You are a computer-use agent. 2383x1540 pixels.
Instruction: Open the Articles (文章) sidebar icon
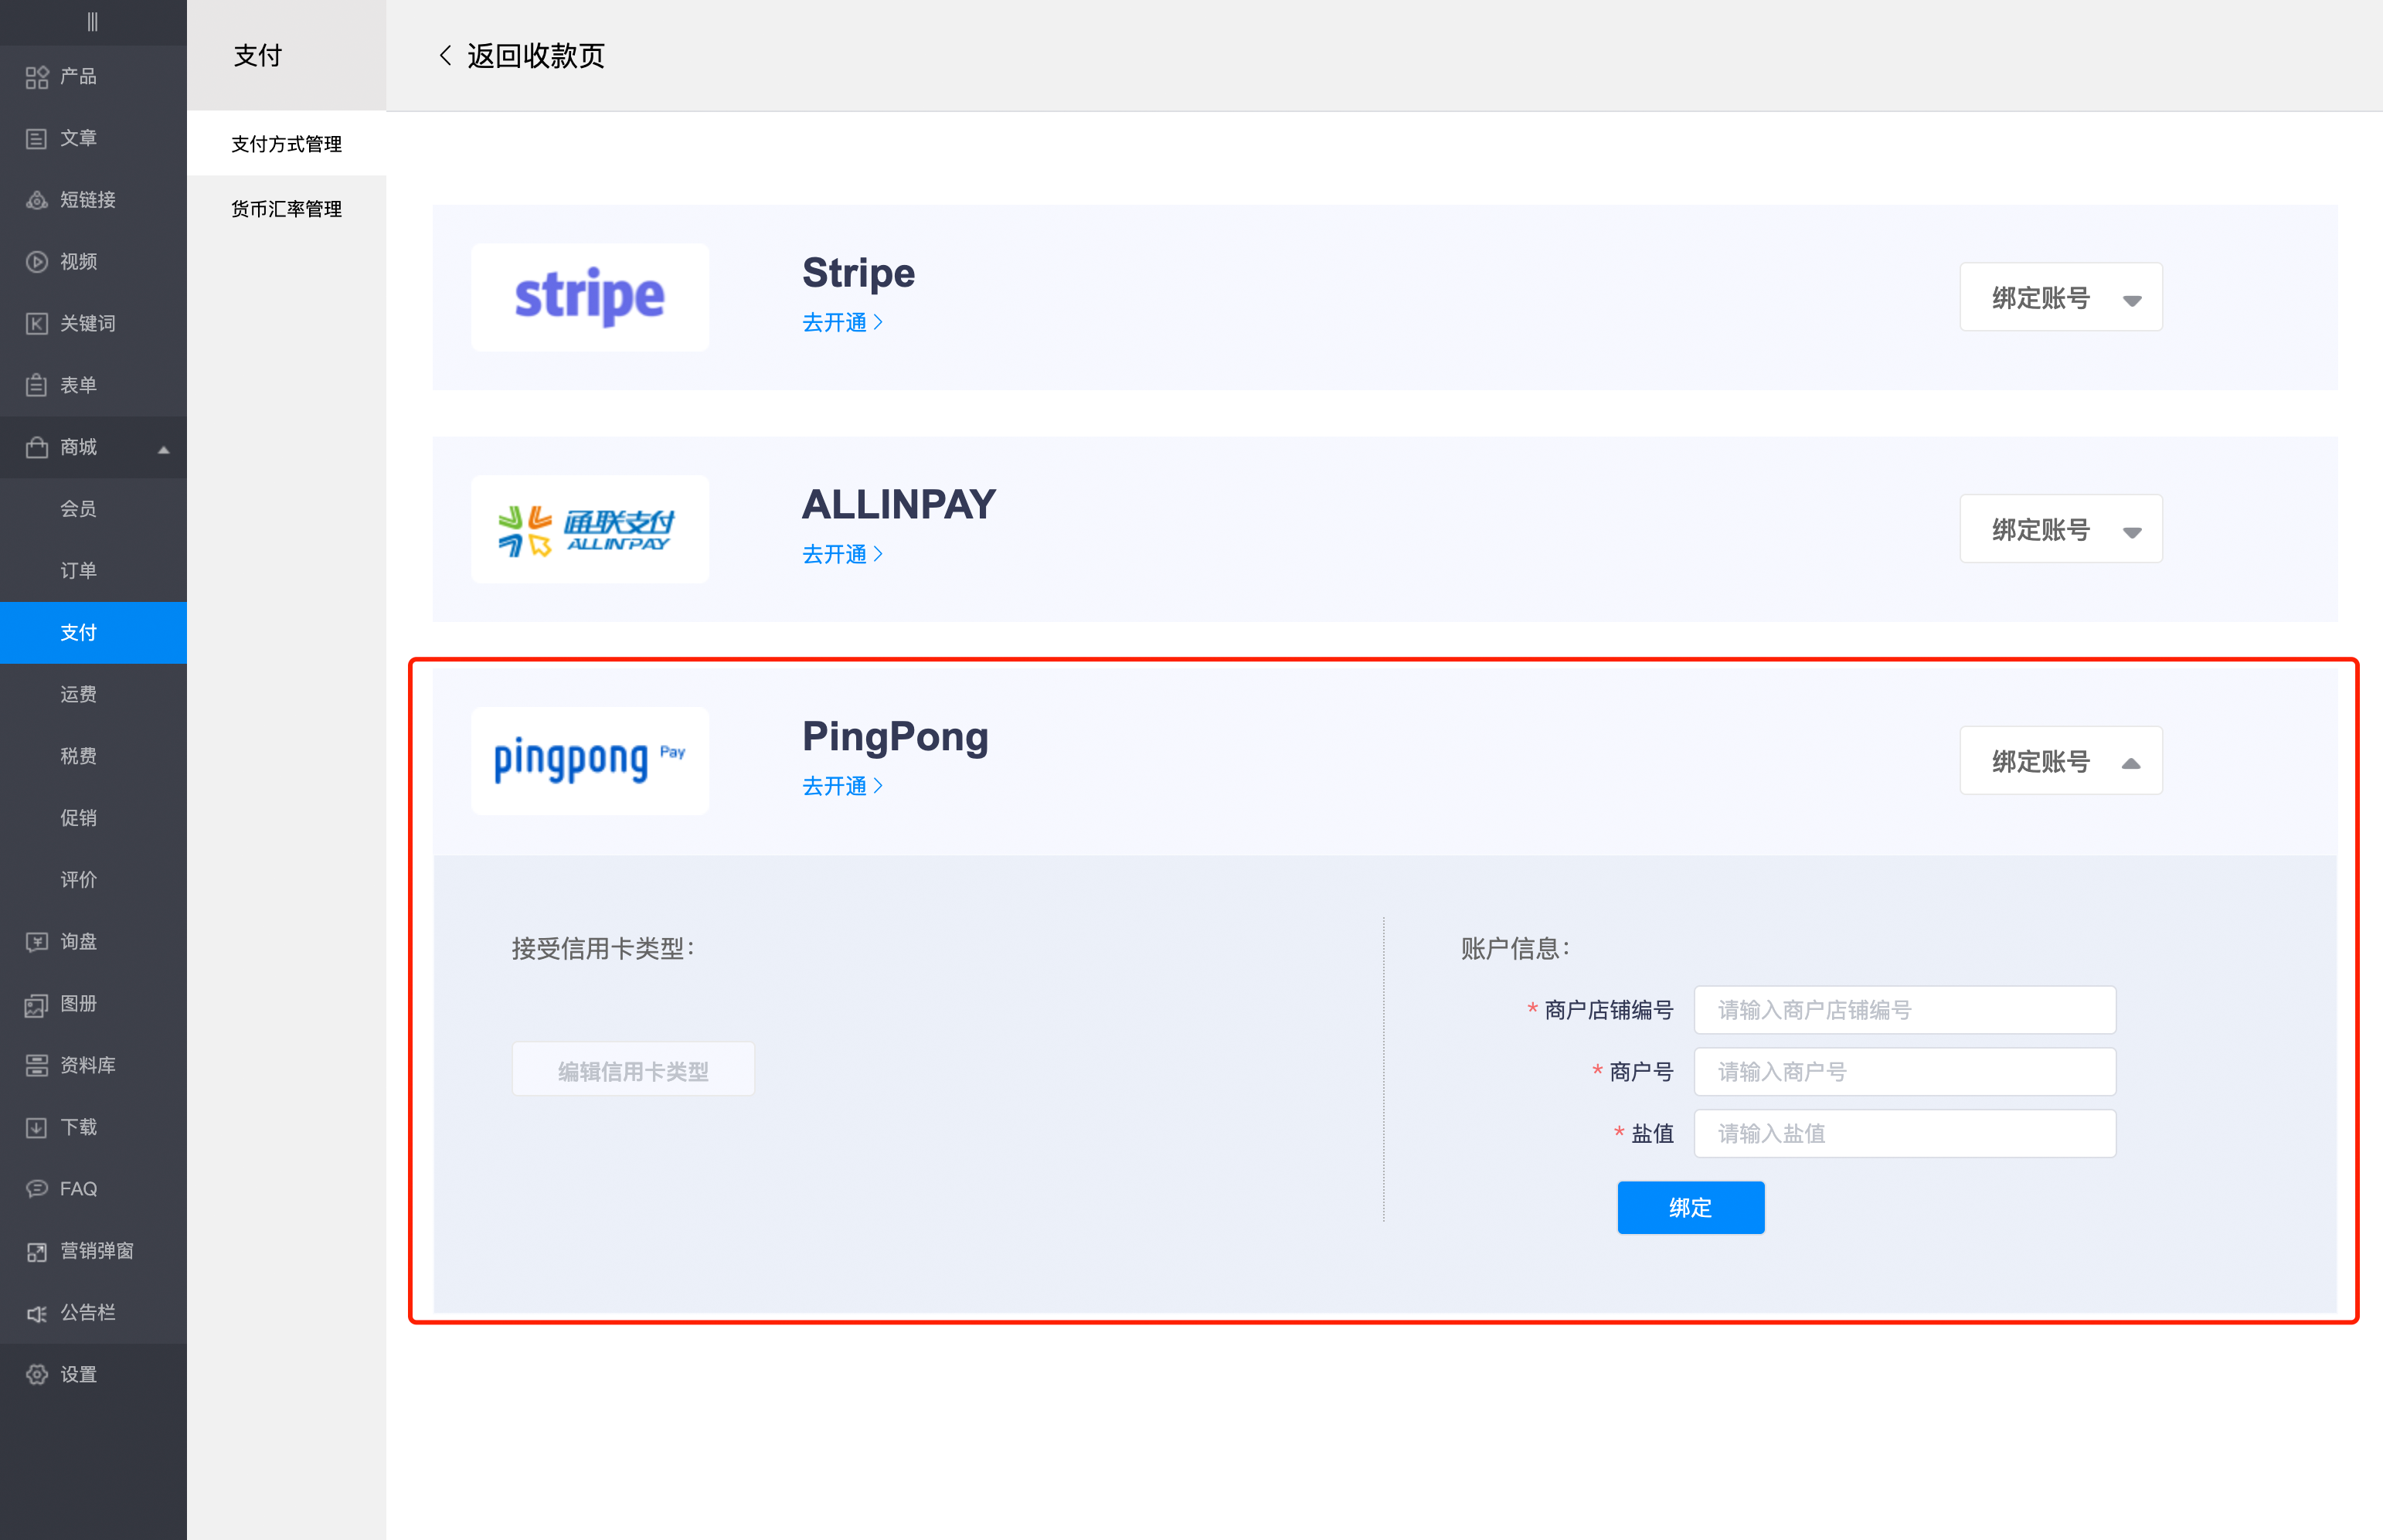(x=37, y=139)
